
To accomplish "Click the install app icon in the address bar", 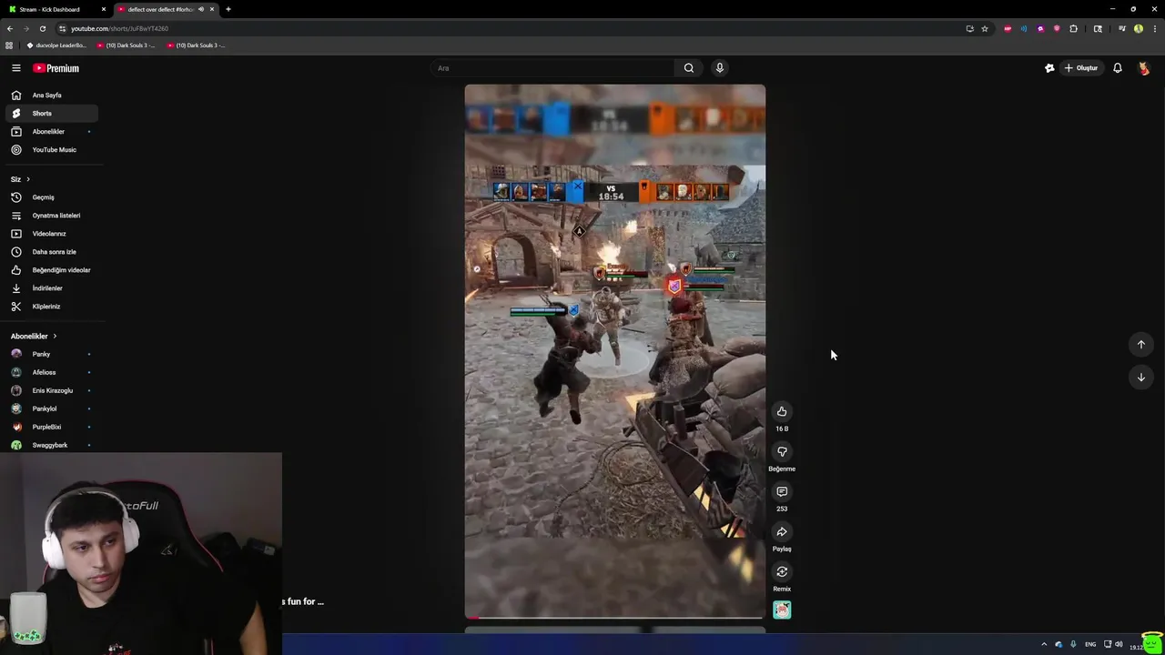I will click(x=969, y=28).
